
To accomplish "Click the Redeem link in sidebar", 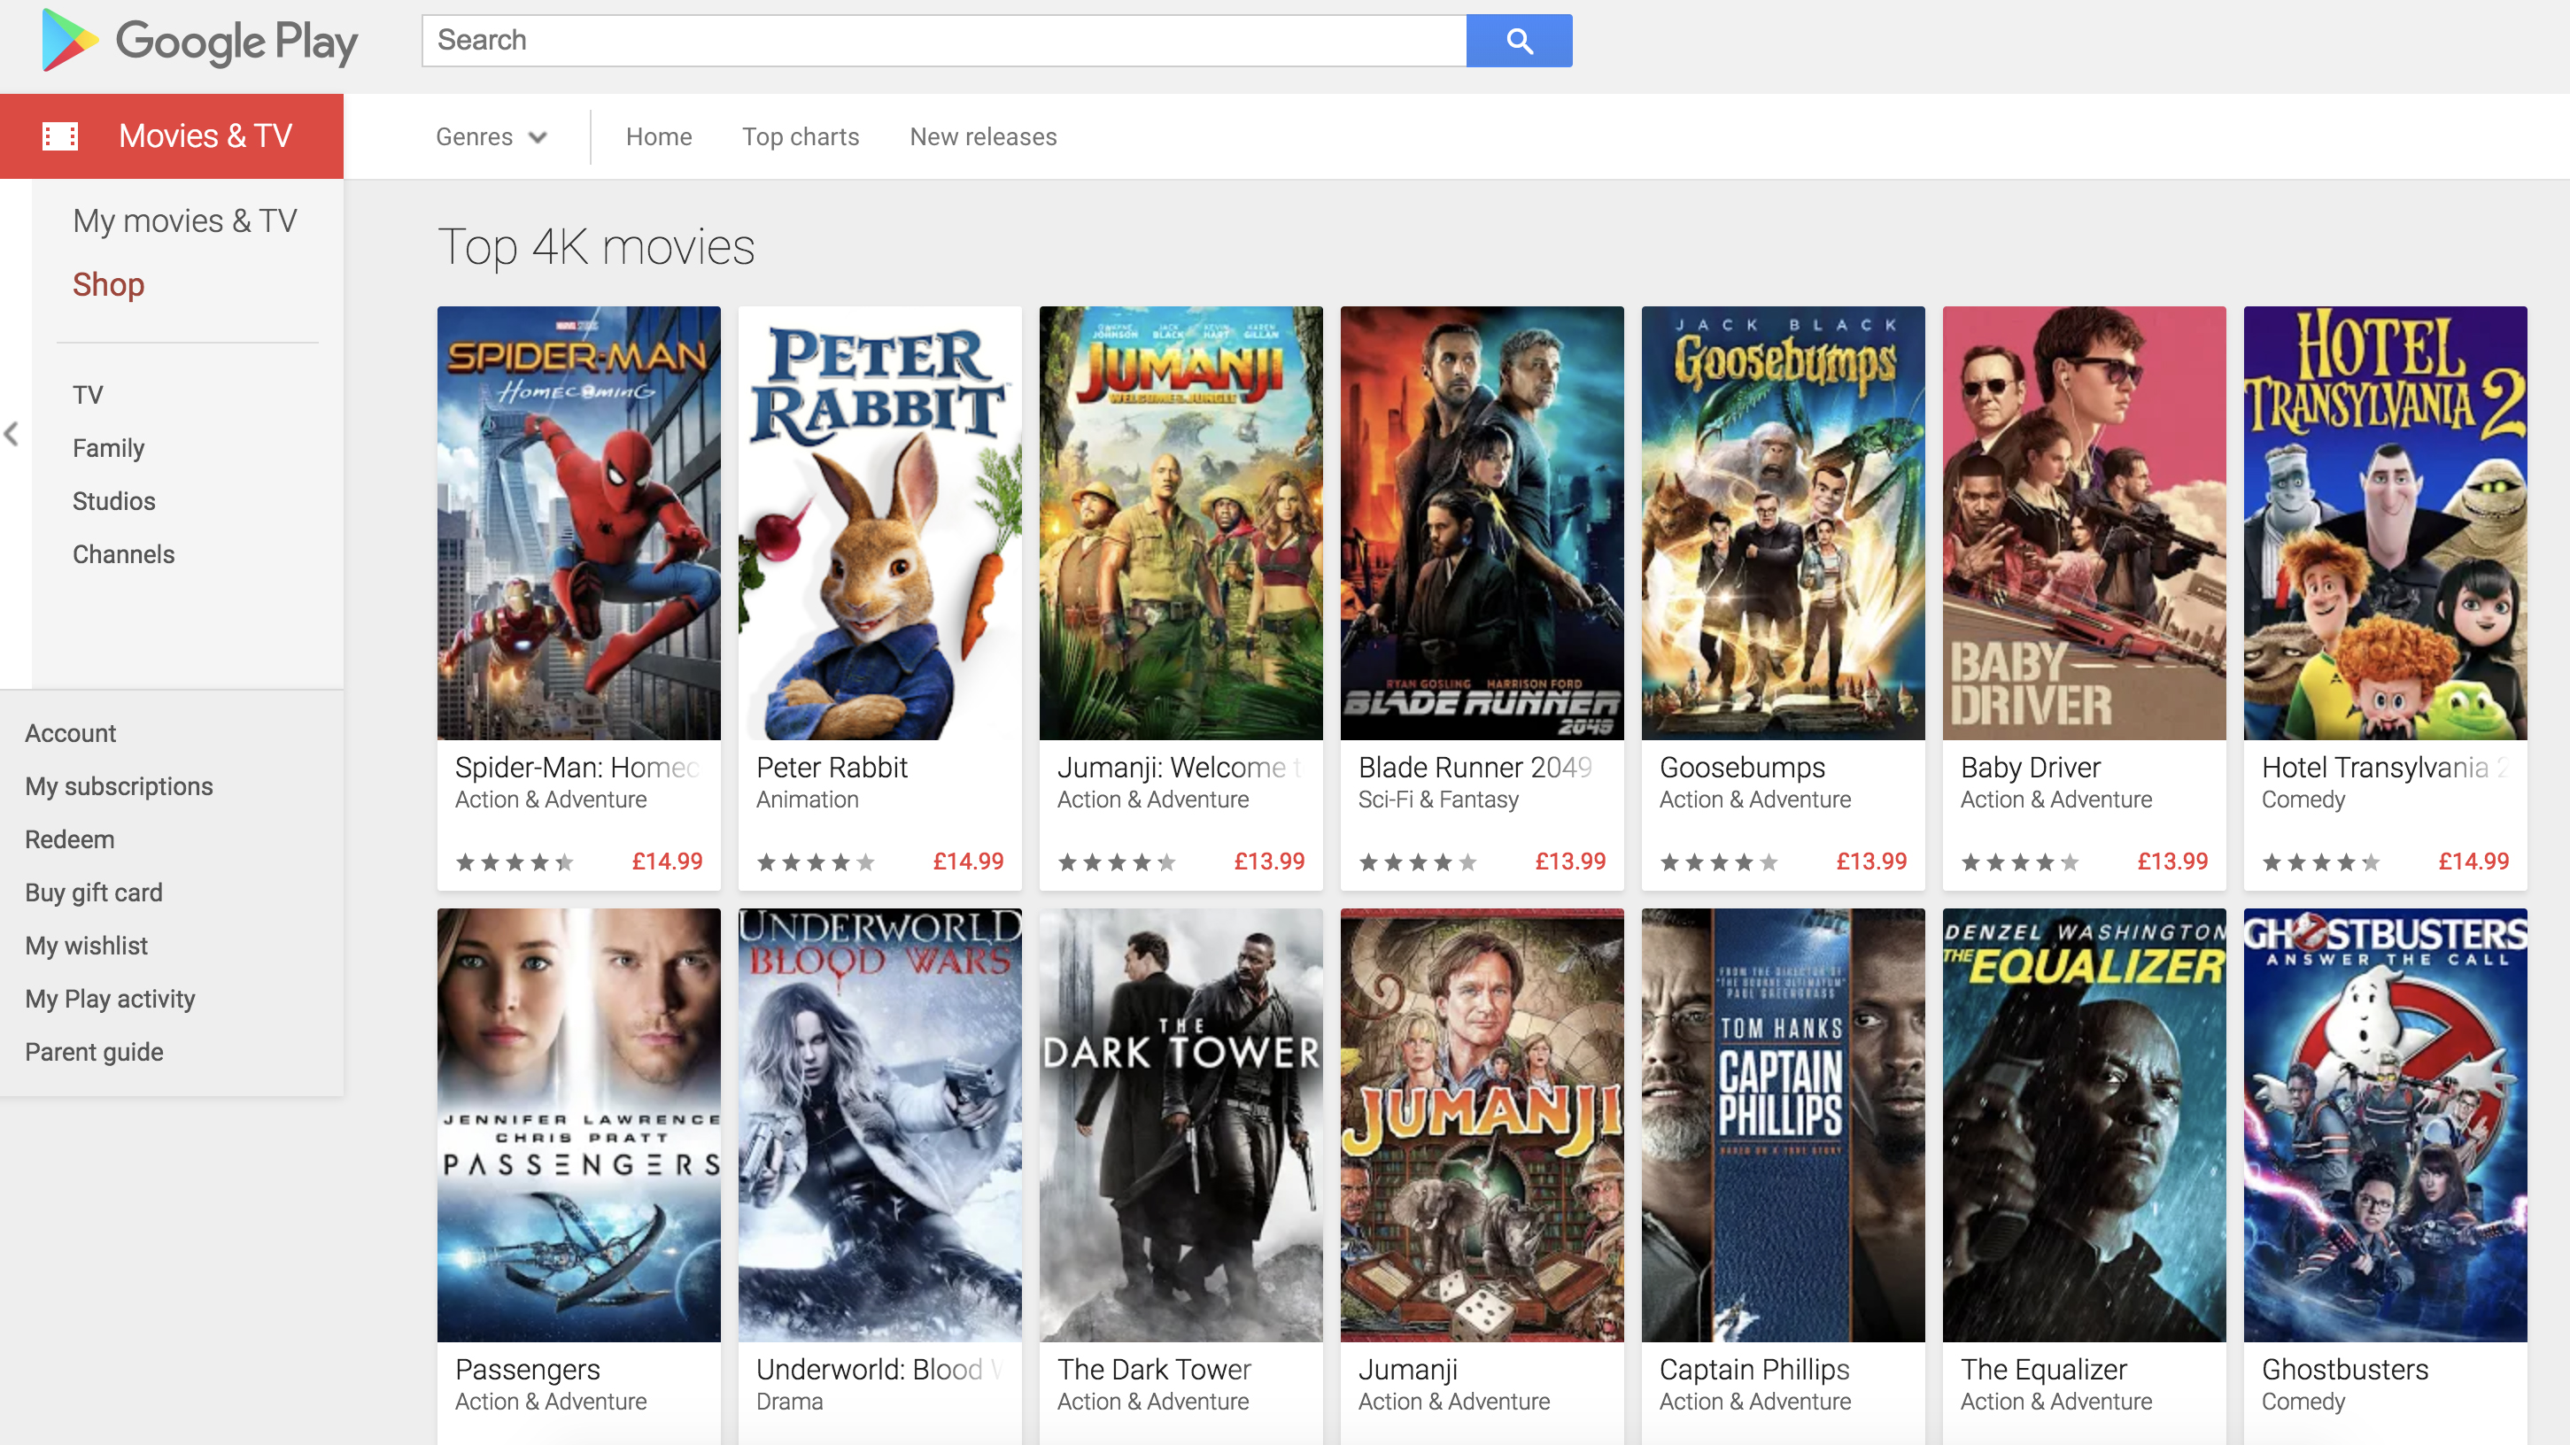I will point(69,840).
